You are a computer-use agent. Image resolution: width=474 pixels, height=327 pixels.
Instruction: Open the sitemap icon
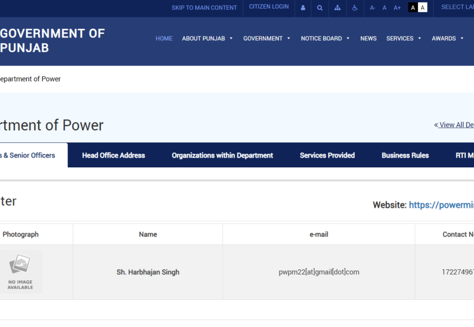click(337, 8)
